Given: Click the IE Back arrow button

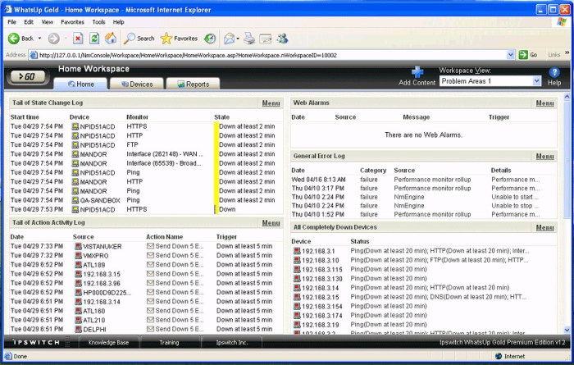Looking at the screenshot, I should (14, 39).
